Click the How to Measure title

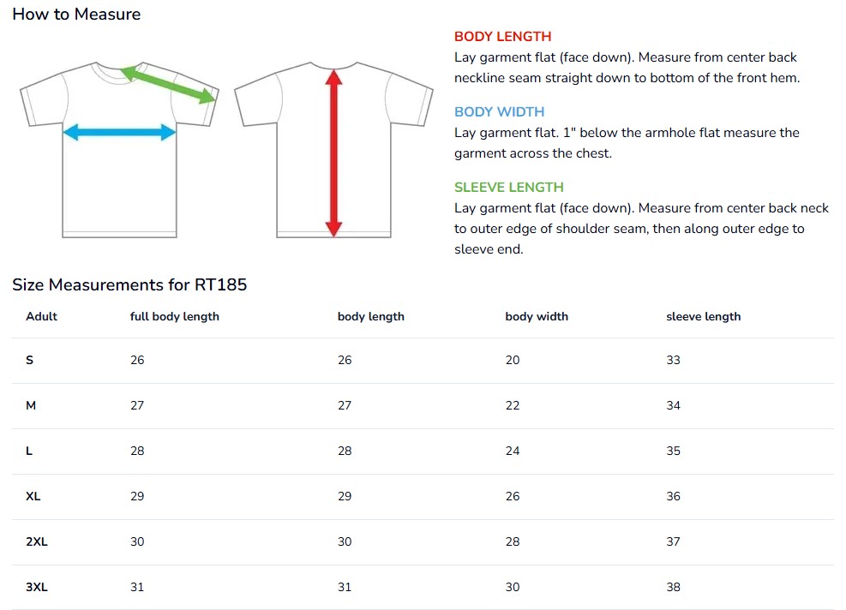click(76, 15)
